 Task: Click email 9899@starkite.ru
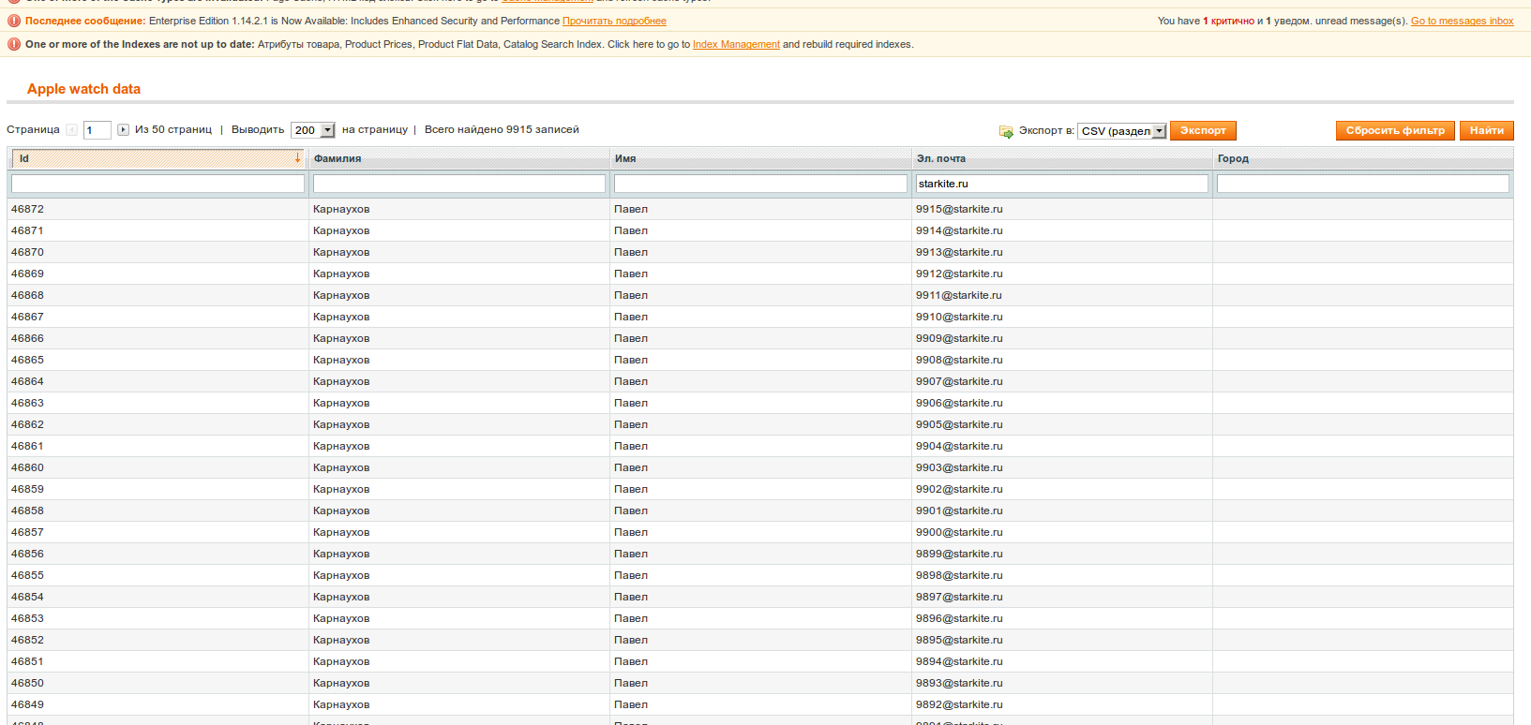click(x=959, y=554)
